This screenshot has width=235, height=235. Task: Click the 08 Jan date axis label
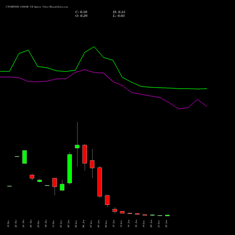point(98,224)
